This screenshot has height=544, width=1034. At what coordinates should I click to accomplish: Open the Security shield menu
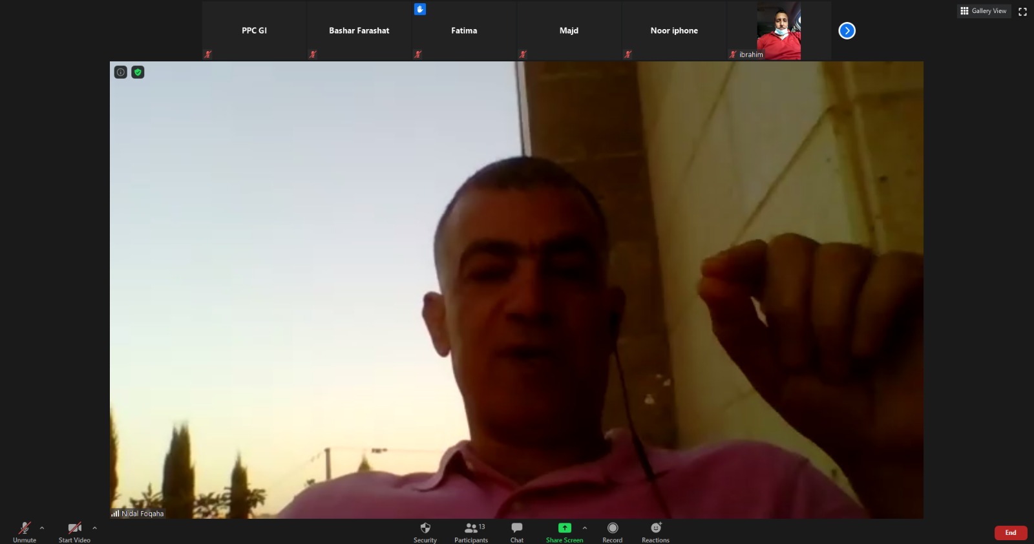[x=425, y=531]
